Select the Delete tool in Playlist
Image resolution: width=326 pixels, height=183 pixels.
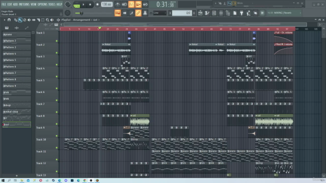[x=25, y=20]
